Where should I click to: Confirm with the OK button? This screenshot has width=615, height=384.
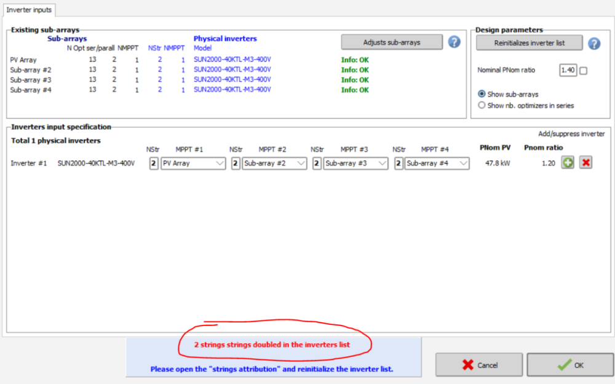[x=570, y=365]
